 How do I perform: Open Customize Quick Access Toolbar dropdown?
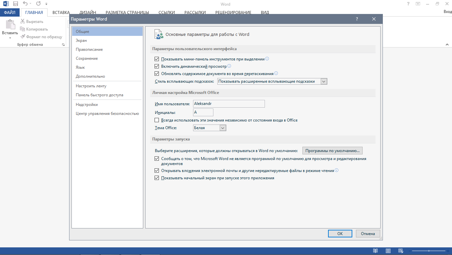click(46, 4)
